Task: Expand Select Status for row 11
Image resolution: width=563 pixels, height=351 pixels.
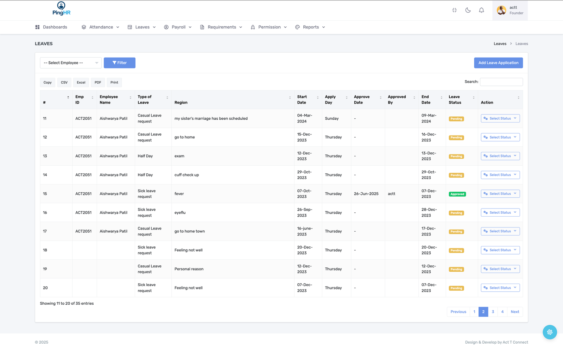Action: click(x=500, y=119)
